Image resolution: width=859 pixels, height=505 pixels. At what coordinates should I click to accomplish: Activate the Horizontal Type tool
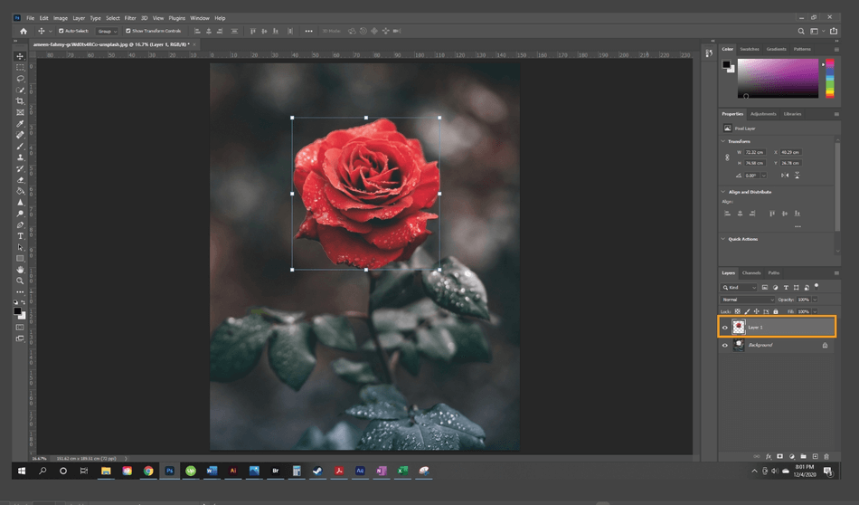20,236
